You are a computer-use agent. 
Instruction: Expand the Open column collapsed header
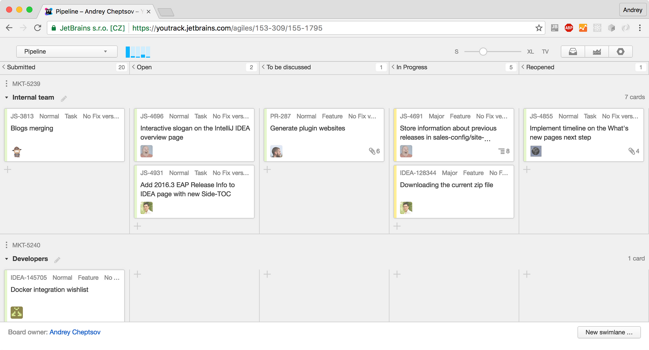[x=134, y=67]
